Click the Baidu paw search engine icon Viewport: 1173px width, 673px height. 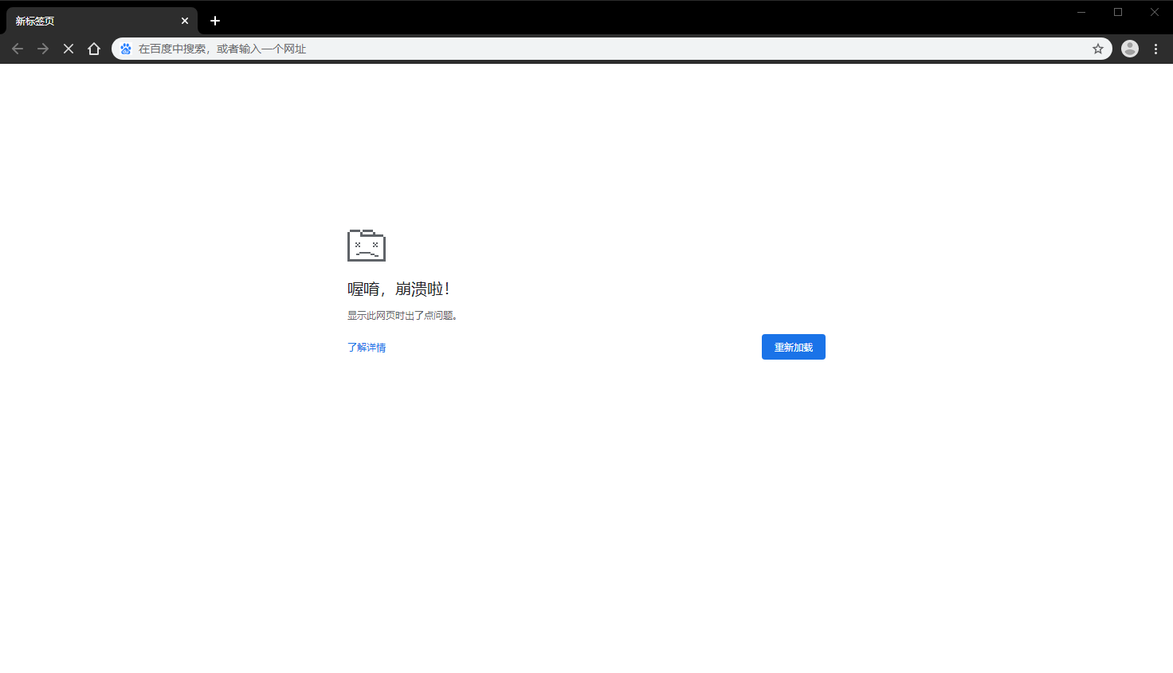(x=126, y=49)
